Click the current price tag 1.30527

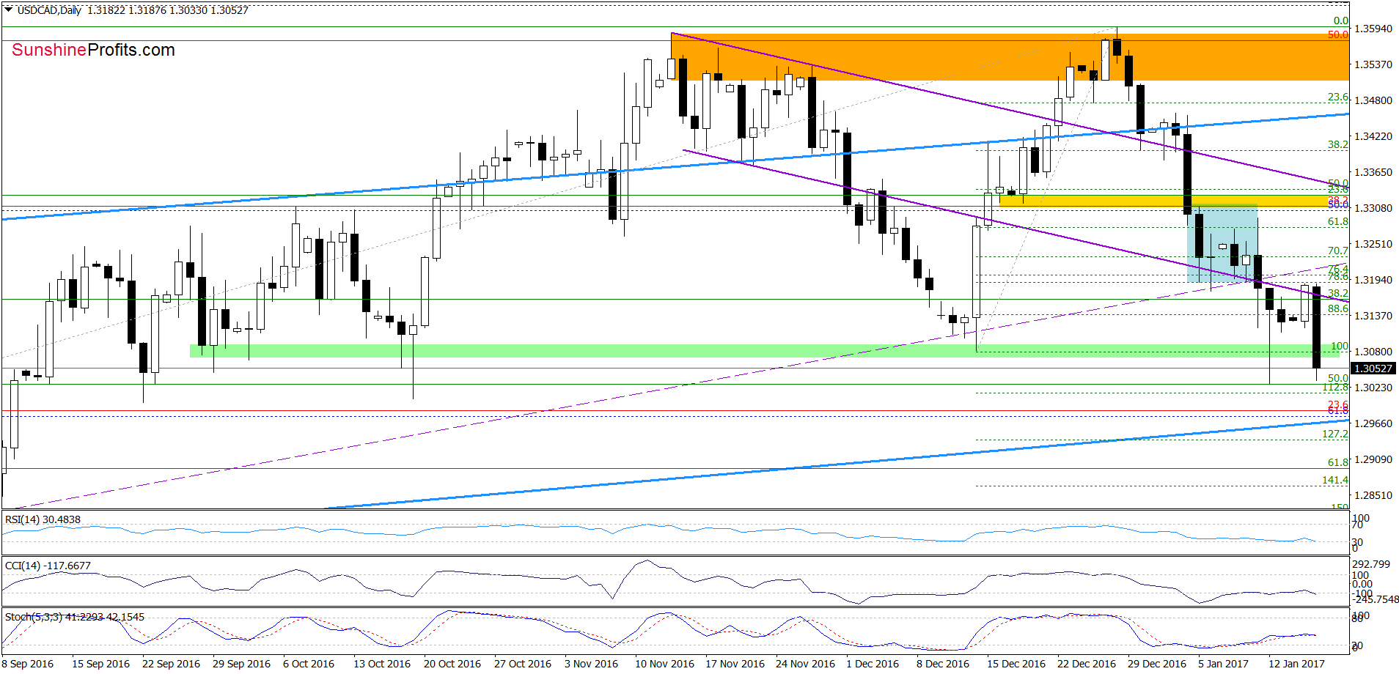(x=1373, y=369)
